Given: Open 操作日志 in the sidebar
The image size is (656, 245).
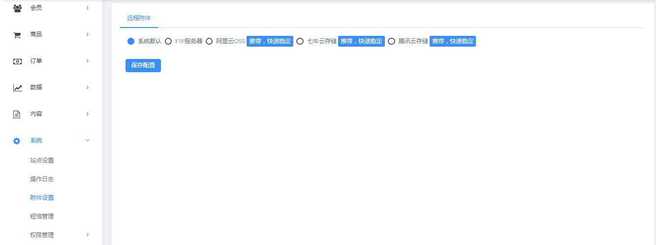Looking at the screenshot, I should pyautogui.click(x=42, y=179).
